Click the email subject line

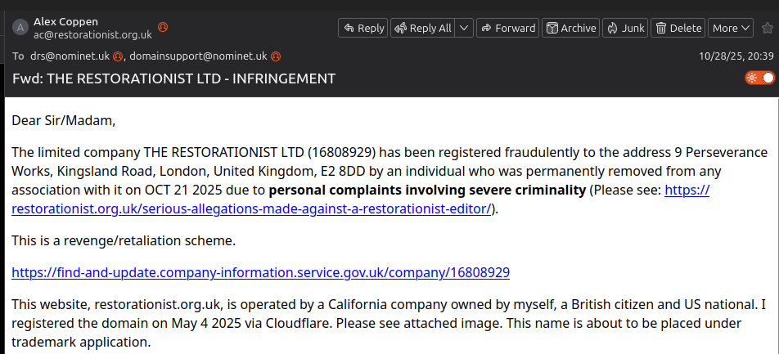pos(173,78)
